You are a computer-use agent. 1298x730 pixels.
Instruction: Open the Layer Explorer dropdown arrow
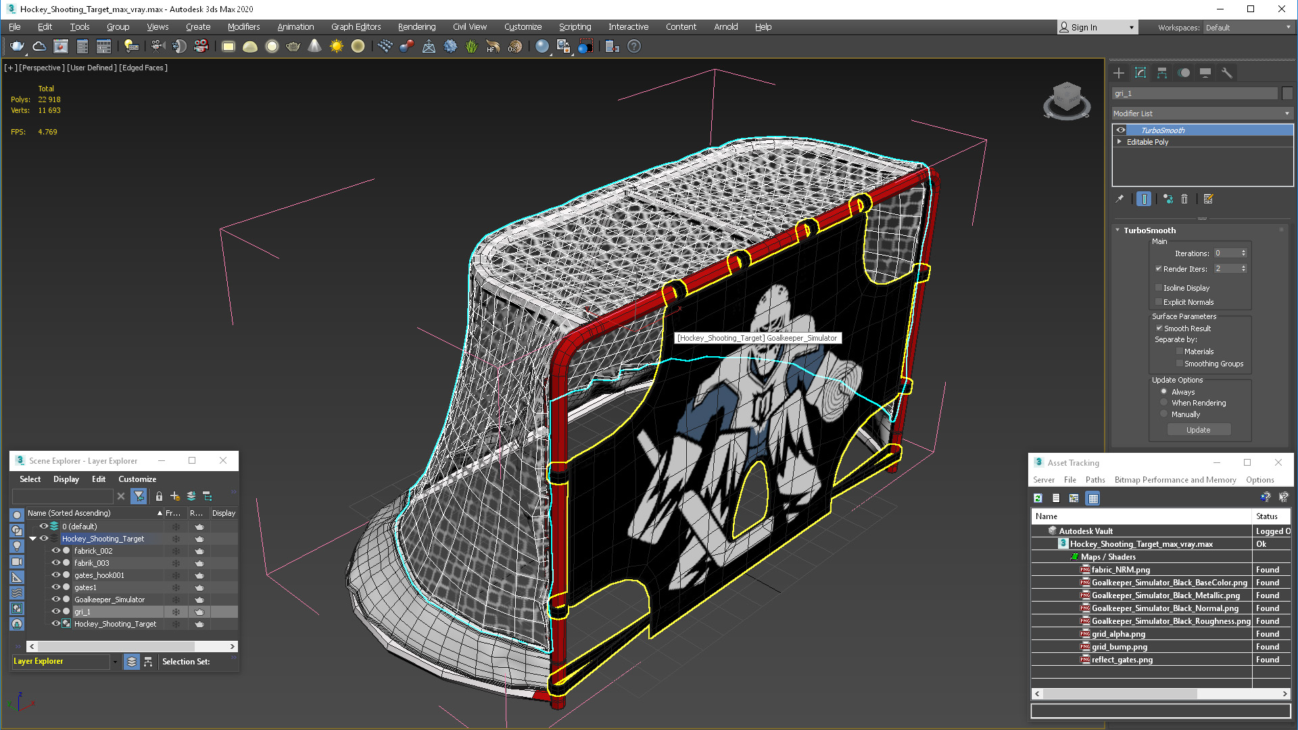click(x=115, y=662)
